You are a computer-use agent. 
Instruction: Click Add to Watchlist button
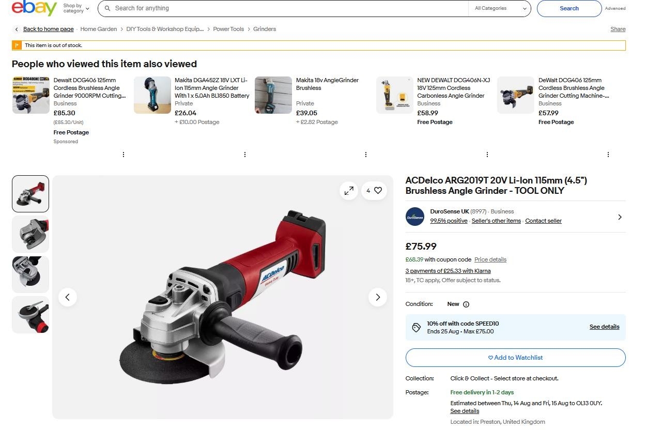[x=515, y=358]
